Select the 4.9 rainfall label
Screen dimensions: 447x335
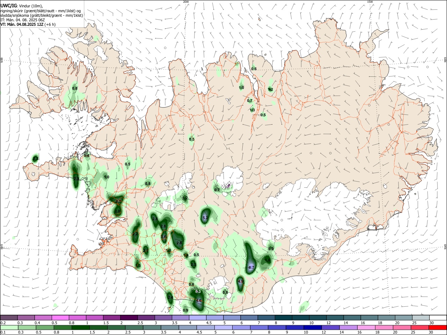tap(240, 281)
